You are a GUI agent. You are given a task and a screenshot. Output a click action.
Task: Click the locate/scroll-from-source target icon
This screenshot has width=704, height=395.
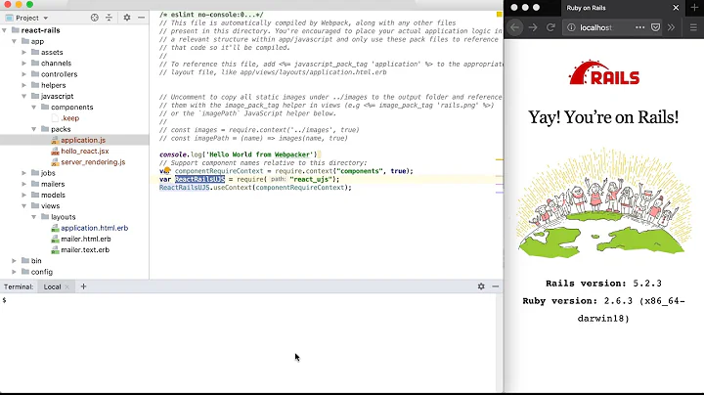coord(94,18)
